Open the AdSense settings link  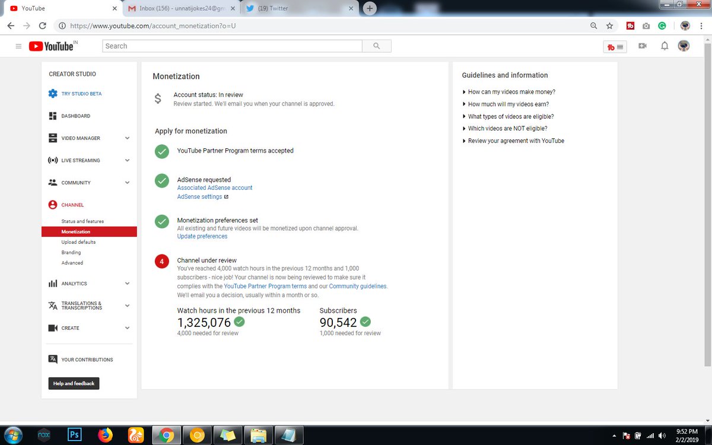click(x=199, y=197)
